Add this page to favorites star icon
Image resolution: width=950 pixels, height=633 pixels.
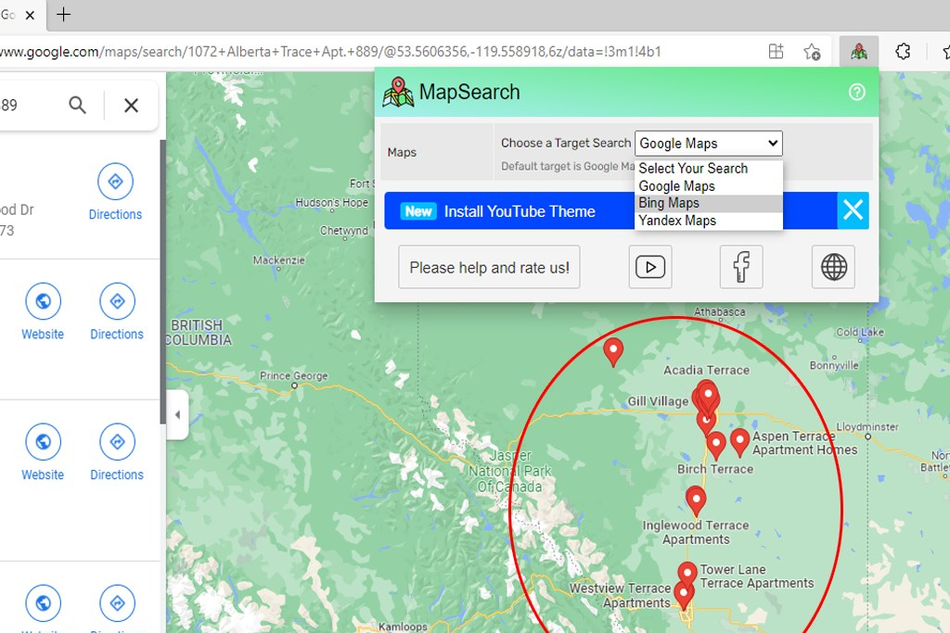click(812, 52)
